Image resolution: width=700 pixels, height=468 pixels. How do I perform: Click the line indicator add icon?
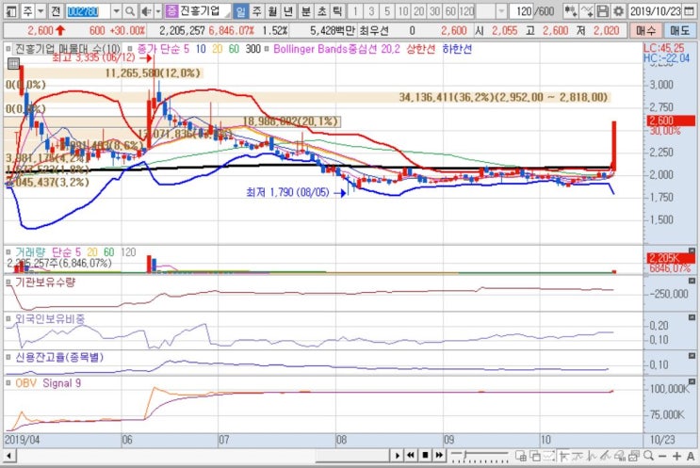point(588,10)
